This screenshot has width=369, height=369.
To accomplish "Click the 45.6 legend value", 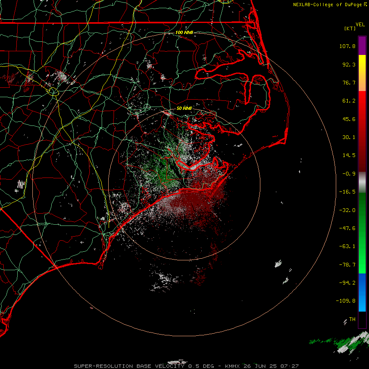I will click(349, 119).
